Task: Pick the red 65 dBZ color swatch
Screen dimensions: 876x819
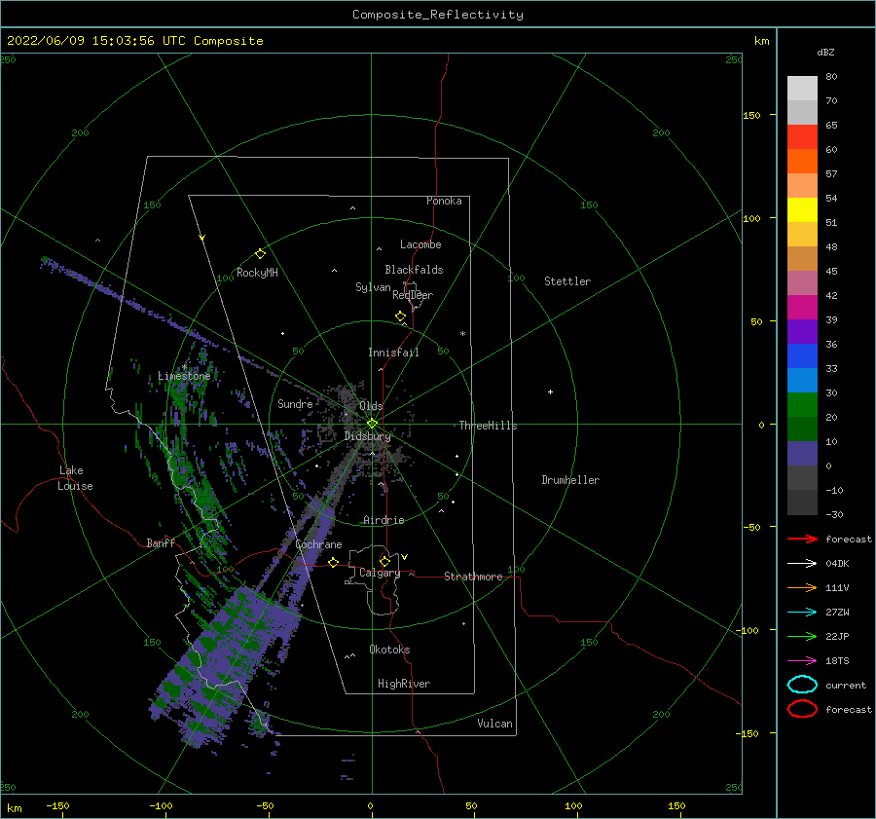Action: pyautogui.click(x=802, y=137)
